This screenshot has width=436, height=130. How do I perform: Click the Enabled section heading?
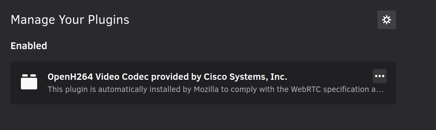29,46
